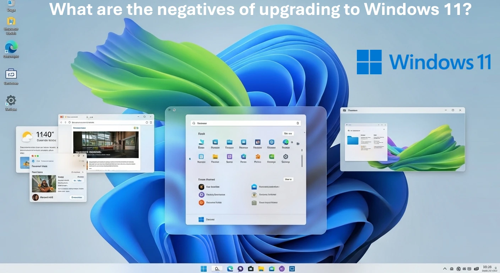Click the right window's title text
Image resolution: width=500 pixels, height=273 pixels.
(x=353, y=111)
